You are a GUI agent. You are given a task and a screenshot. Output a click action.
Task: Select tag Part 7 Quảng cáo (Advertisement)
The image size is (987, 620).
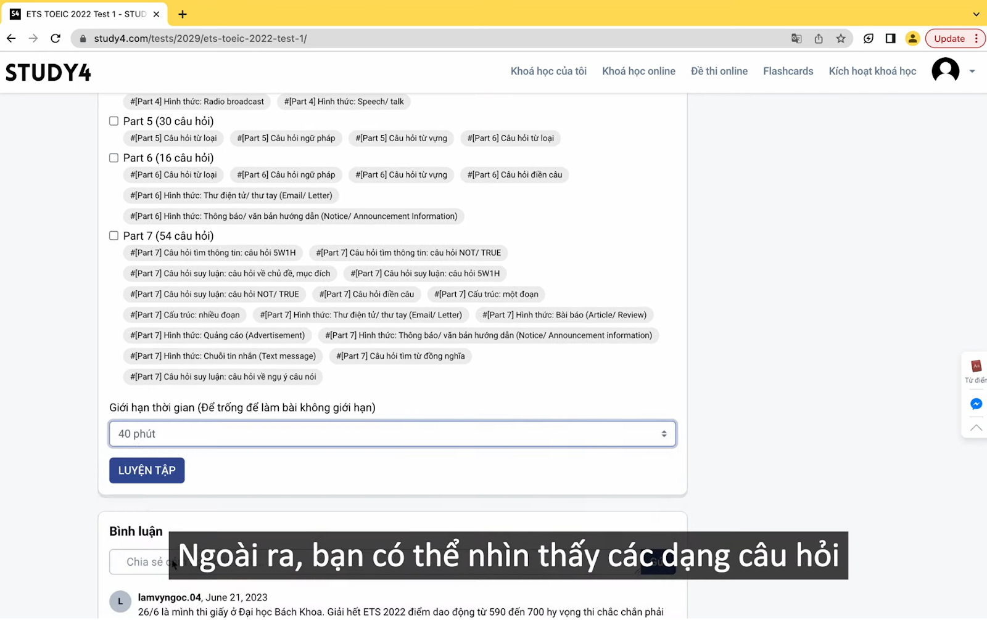[x=217, y=335]
